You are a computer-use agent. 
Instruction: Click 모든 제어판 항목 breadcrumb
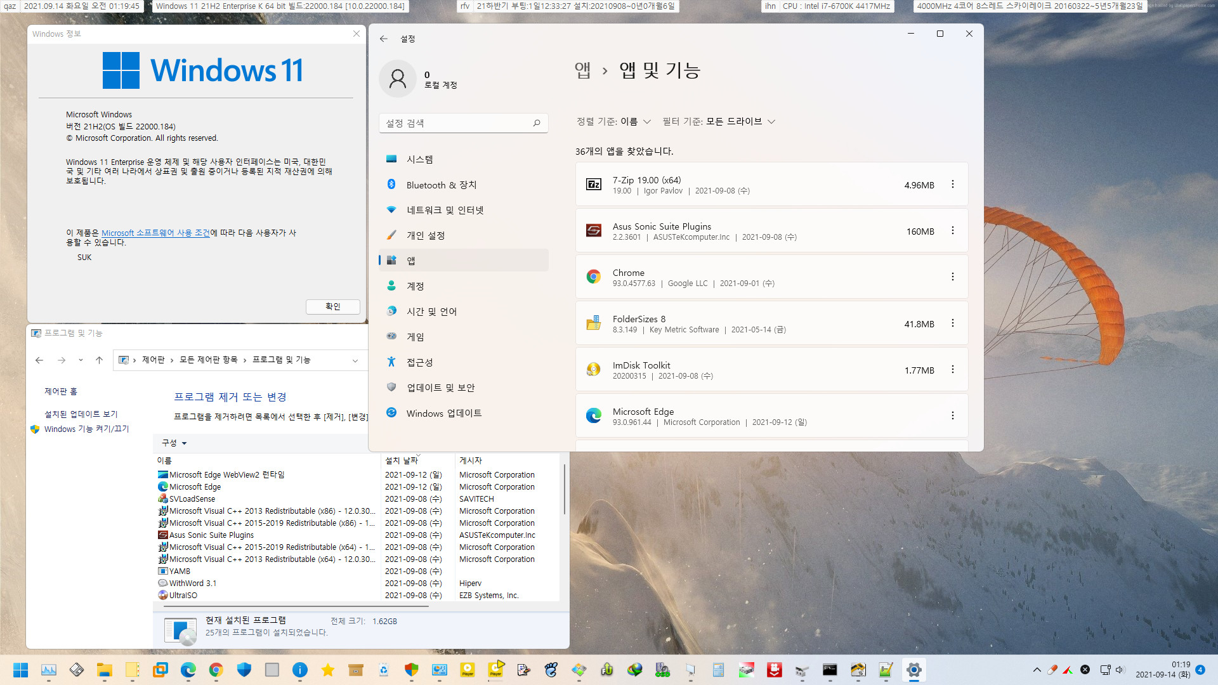point(208,360)
